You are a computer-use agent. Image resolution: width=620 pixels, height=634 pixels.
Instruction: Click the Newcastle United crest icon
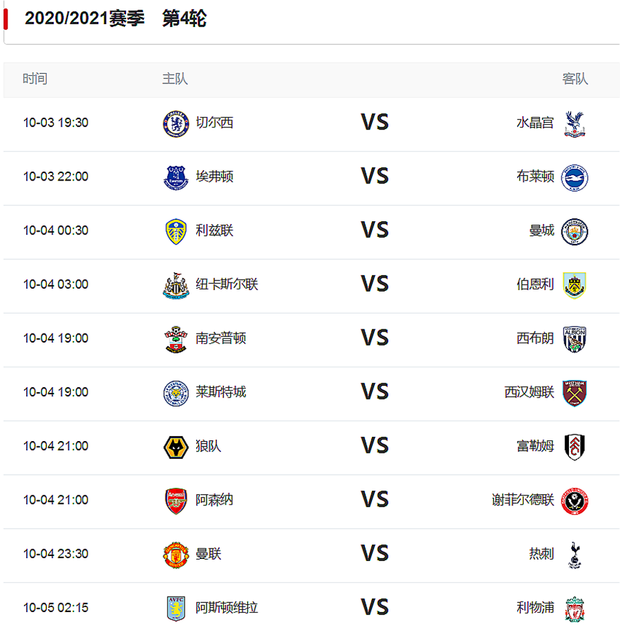[x=175, y=285]
